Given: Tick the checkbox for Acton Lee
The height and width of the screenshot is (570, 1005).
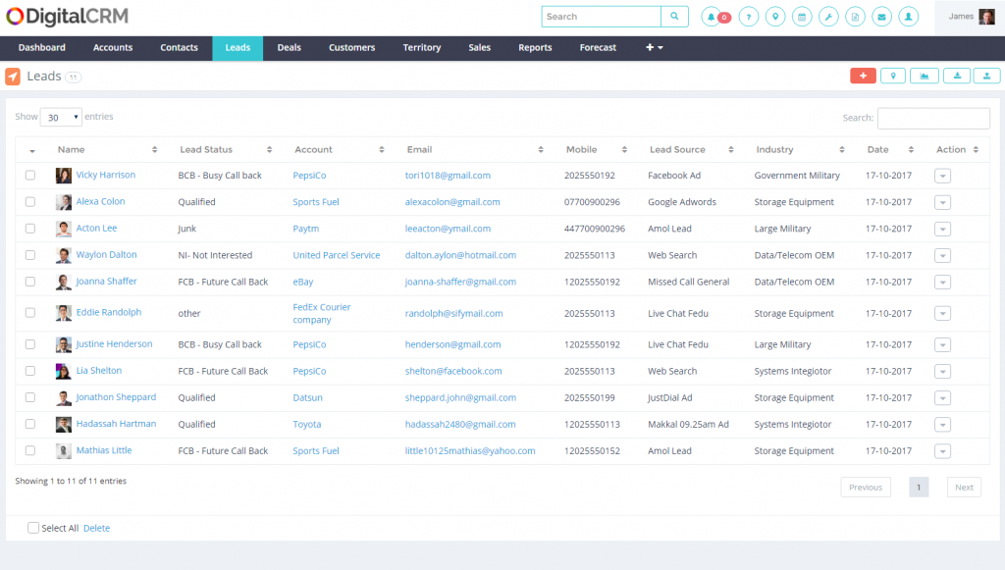Looking at the screenshot, I should pos(30,228).
